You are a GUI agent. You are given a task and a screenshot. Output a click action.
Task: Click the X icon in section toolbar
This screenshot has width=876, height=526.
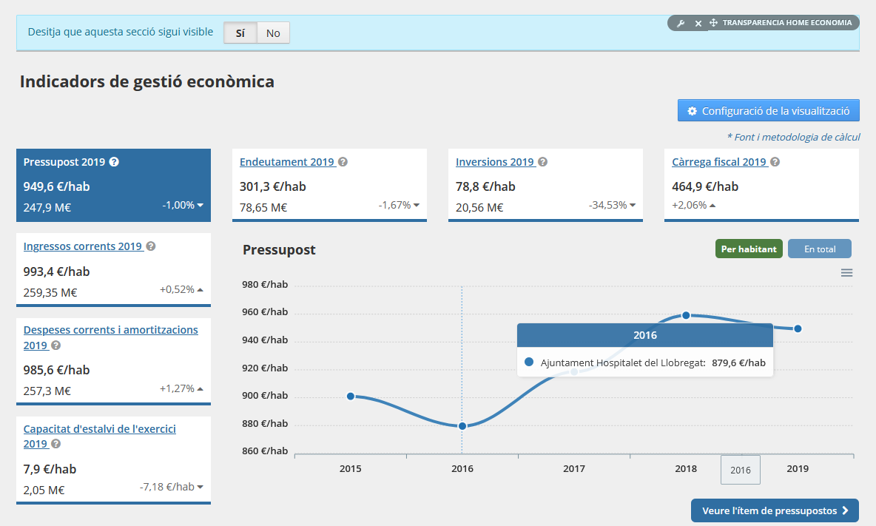point(698,23)
